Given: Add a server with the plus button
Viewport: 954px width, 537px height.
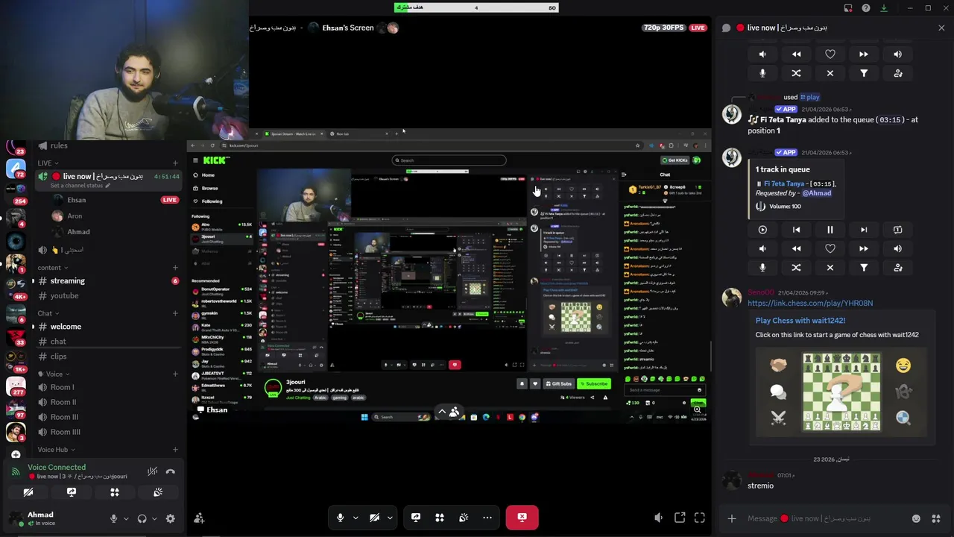Looking at the screenshot, I should (x=16, y=454).
